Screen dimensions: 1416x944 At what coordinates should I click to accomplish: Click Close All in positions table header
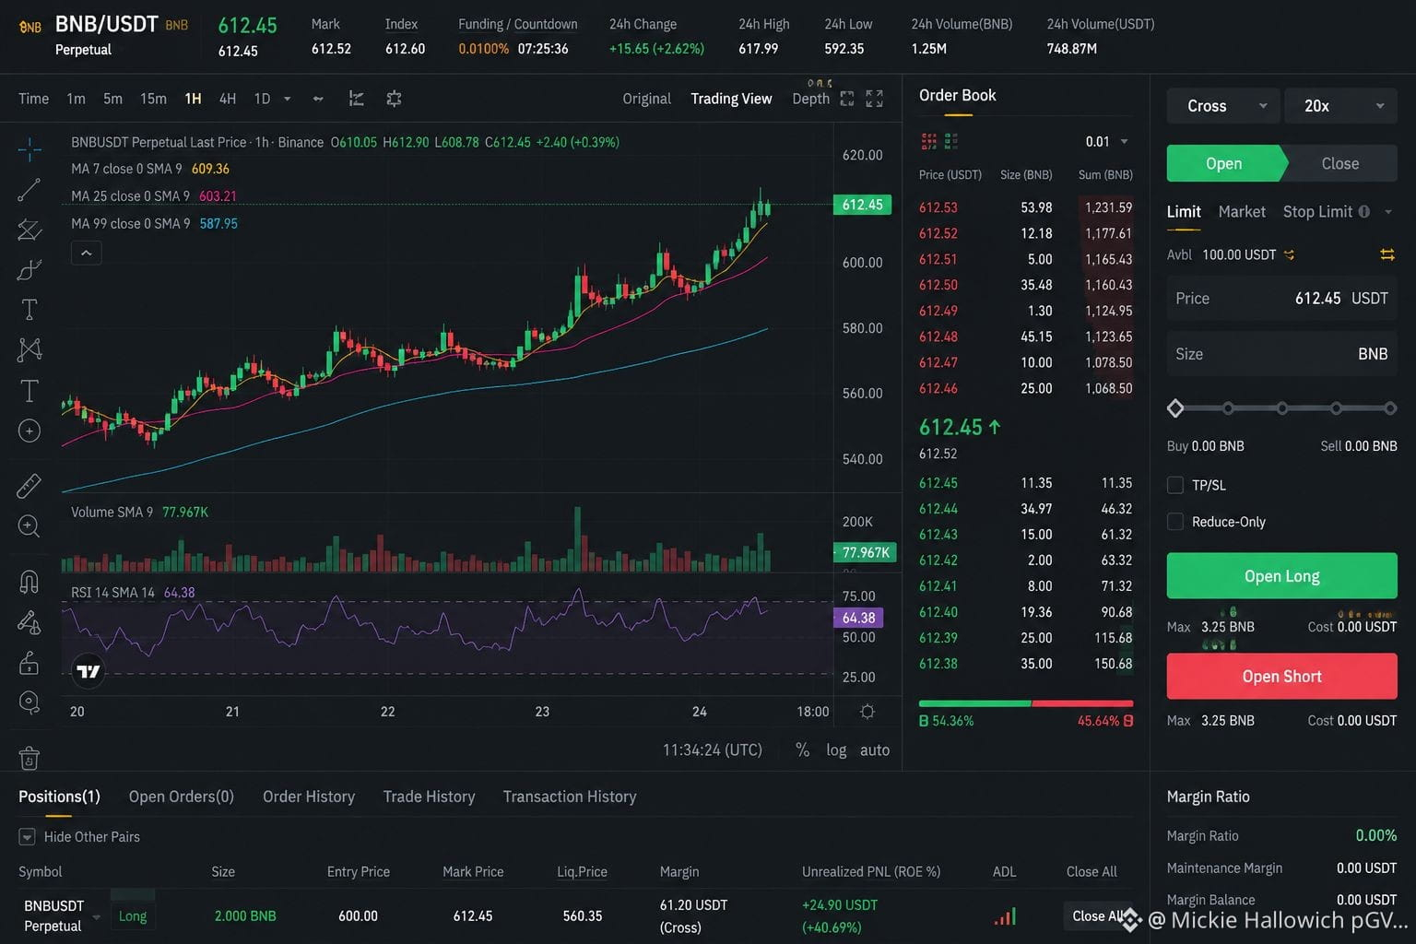point(1091,871)
